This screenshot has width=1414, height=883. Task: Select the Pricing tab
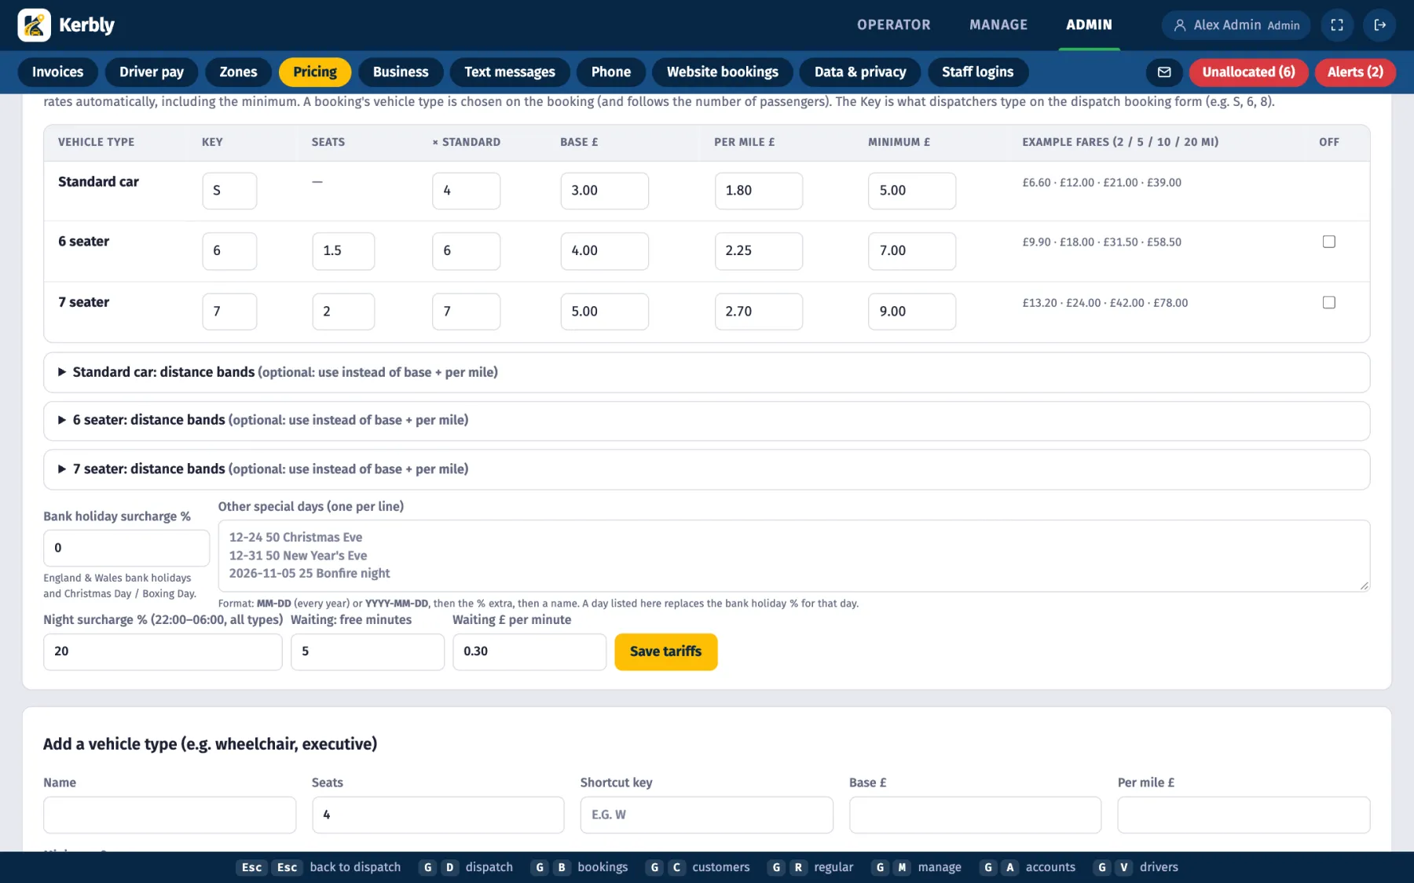[315, 72]
